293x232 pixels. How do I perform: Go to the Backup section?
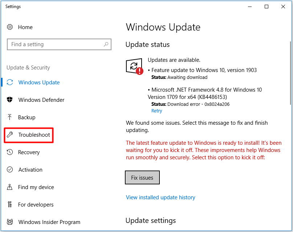[x=27, y=117]
